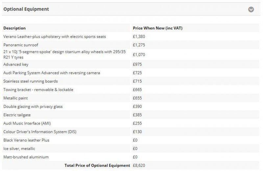Click the Verano Leather-plus upholstery row
Viewport: 263px width, 171px height.
(131, 37)
